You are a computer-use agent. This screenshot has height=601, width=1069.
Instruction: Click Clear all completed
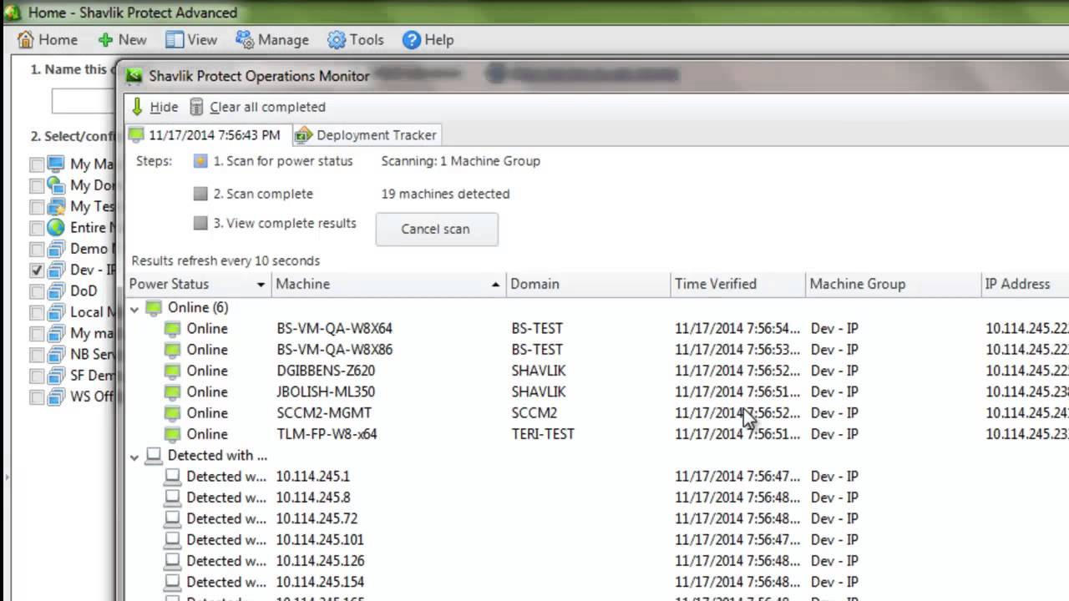[258, 107]
